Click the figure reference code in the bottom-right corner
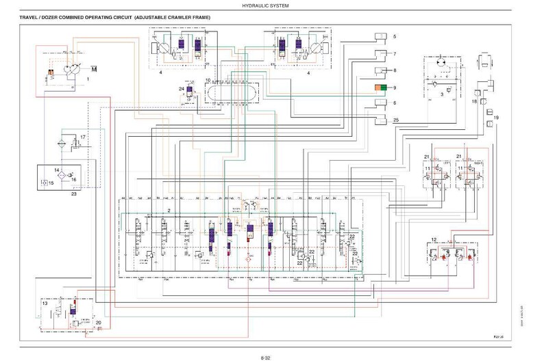The image size is (544, 361). click(499, 336)
